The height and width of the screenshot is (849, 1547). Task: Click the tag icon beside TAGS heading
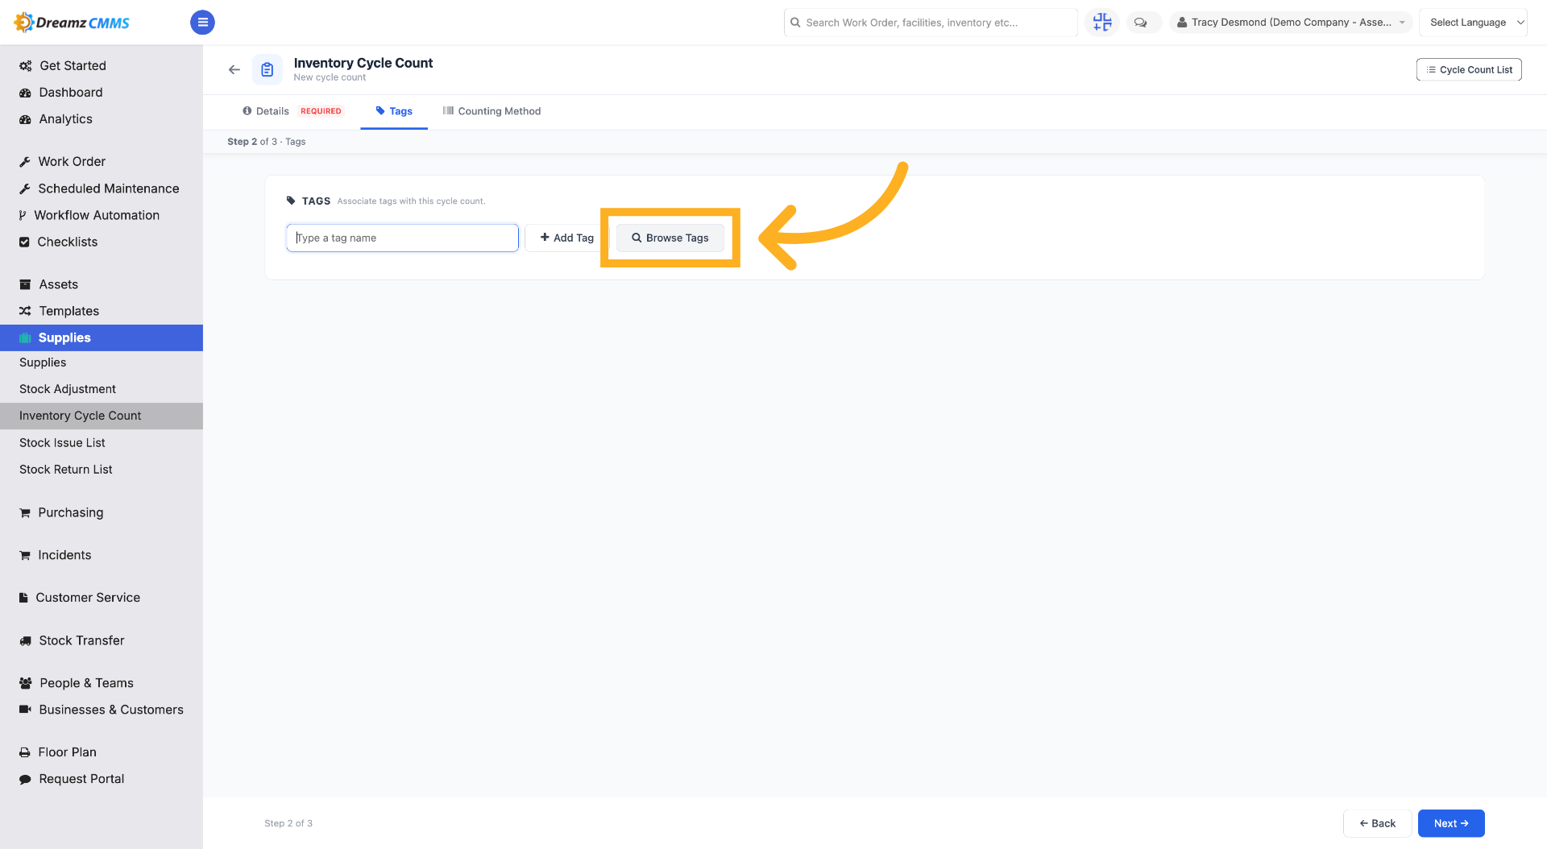(x=291, y=201)
